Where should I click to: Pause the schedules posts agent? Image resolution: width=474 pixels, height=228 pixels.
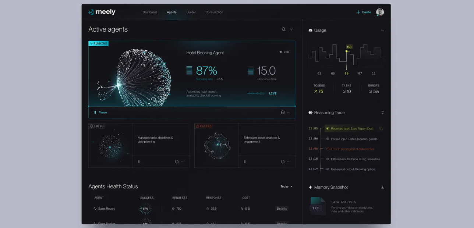(245, 162)
